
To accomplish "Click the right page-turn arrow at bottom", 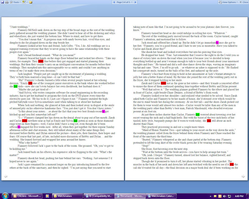I will (x=243, y=177).
